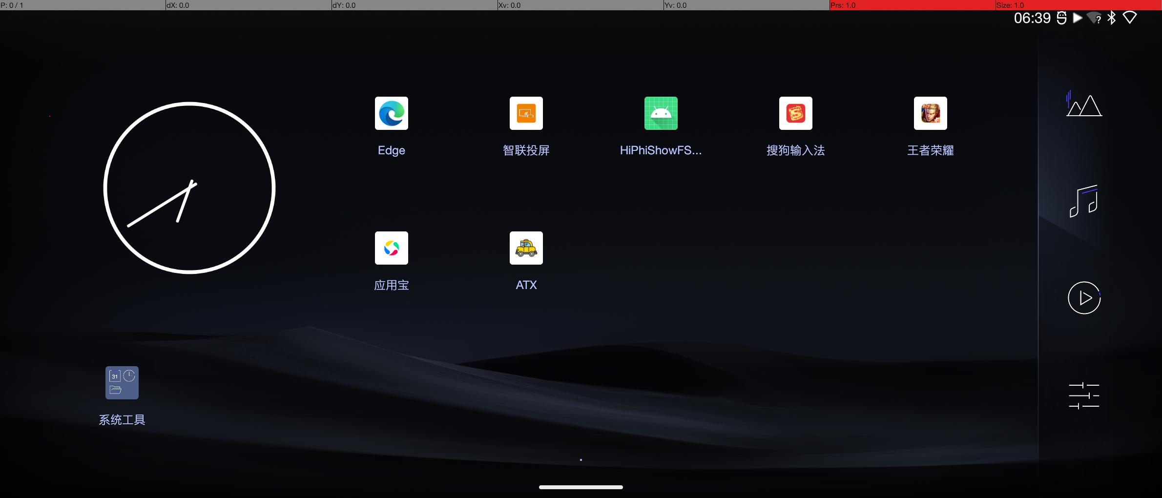Open the sliders settings sidebar icon
The height and width of the screenshot is (498, 1162).
1084,395
